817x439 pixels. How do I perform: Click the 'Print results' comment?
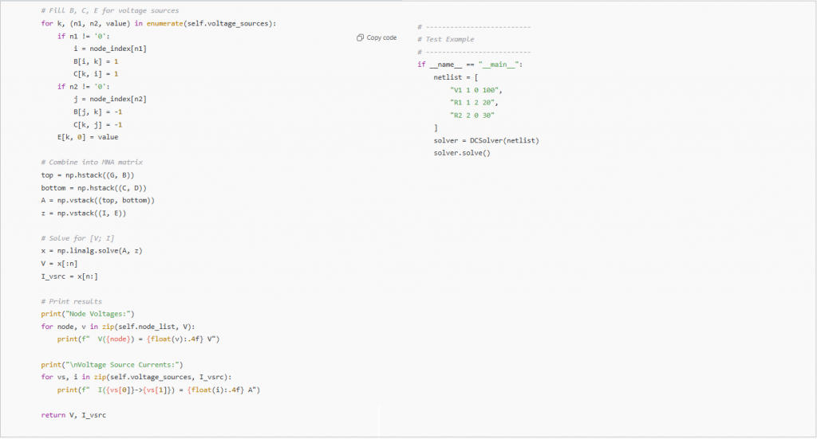[72, 301]
